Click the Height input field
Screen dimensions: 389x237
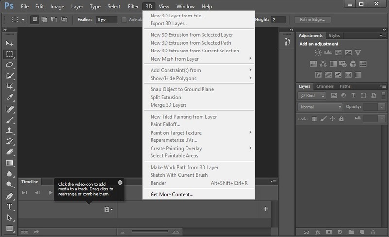click(x=278, y=19)
